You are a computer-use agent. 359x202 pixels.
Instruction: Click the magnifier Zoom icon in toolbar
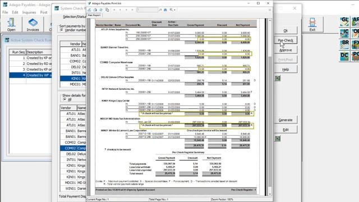tap(171, 10)
